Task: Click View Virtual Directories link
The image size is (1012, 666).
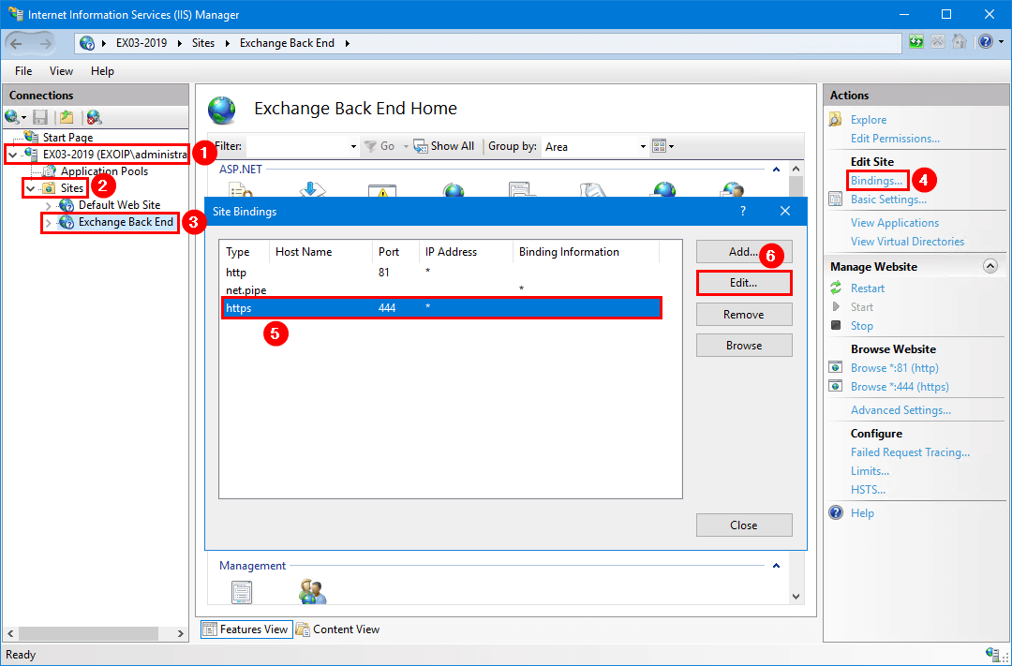Action: coord(907,242)
